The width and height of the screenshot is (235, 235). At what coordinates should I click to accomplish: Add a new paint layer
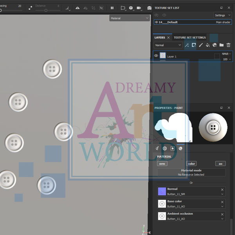point(201,45)
